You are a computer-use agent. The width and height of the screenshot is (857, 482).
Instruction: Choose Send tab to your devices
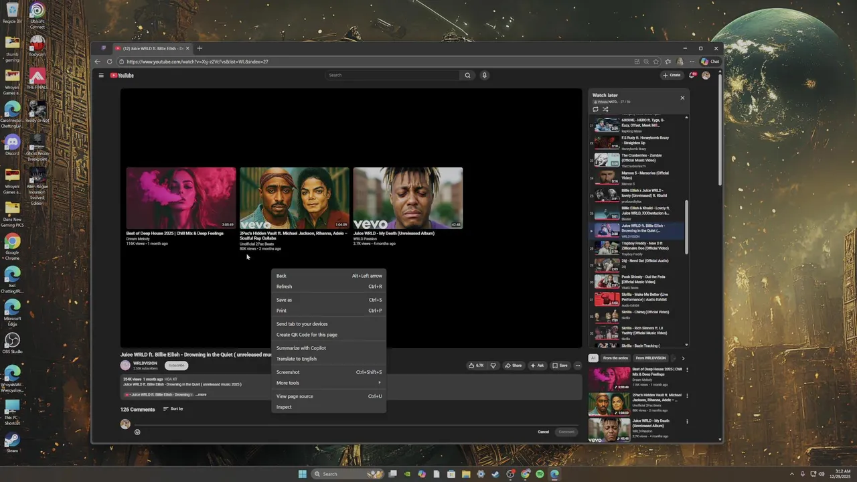pyautogui.click(x=329, y=324)
